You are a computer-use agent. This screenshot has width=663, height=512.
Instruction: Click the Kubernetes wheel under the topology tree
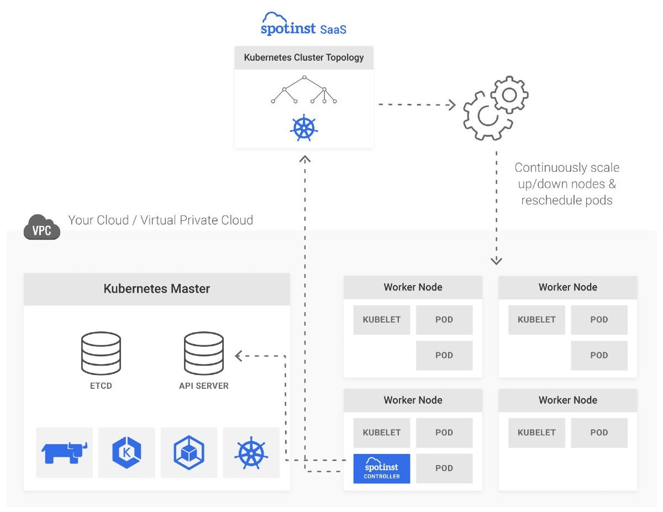pos(303,128)
